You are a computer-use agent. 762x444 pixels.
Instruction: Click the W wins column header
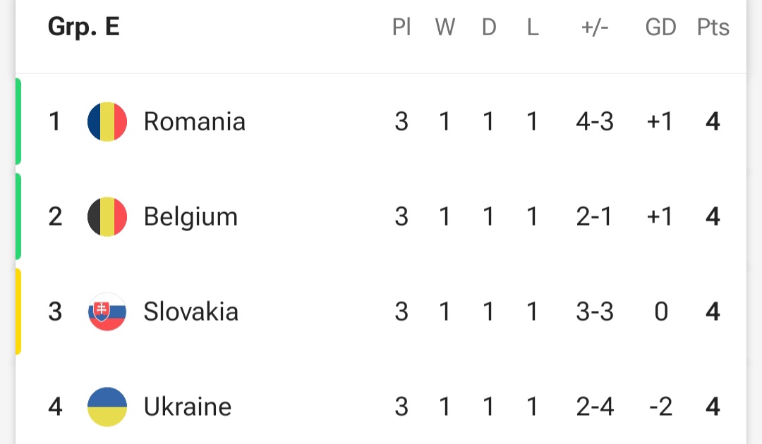(x=445, y=27)
